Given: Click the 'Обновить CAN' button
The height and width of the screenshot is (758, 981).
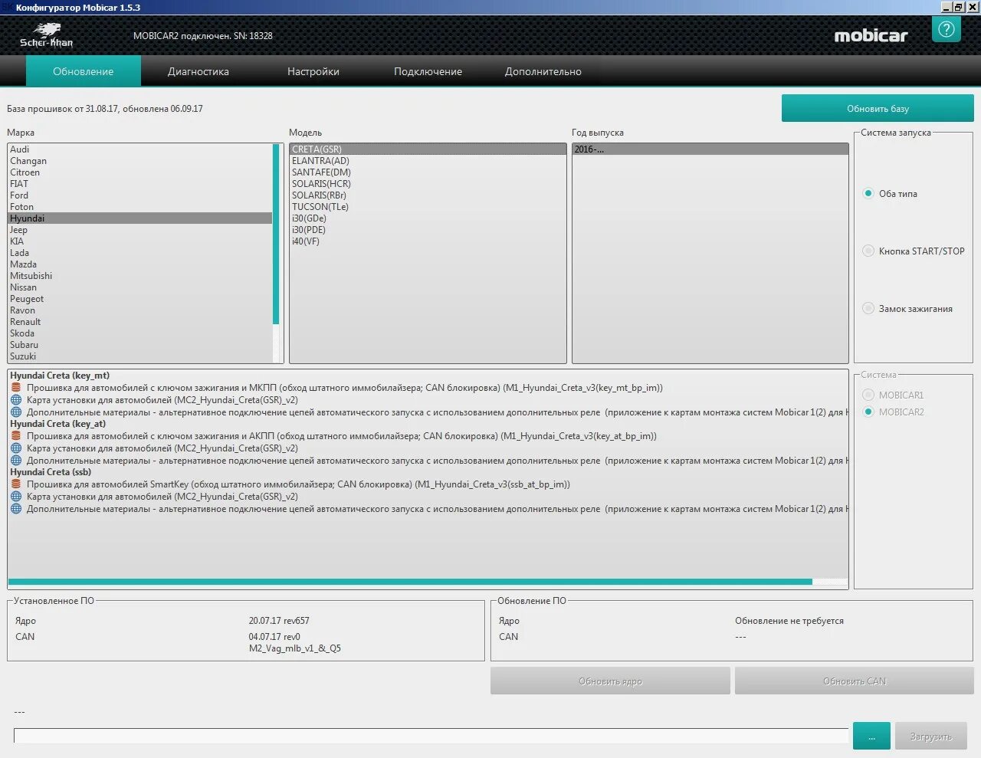Looking at the screenshot, I should [x=855, y=681].
